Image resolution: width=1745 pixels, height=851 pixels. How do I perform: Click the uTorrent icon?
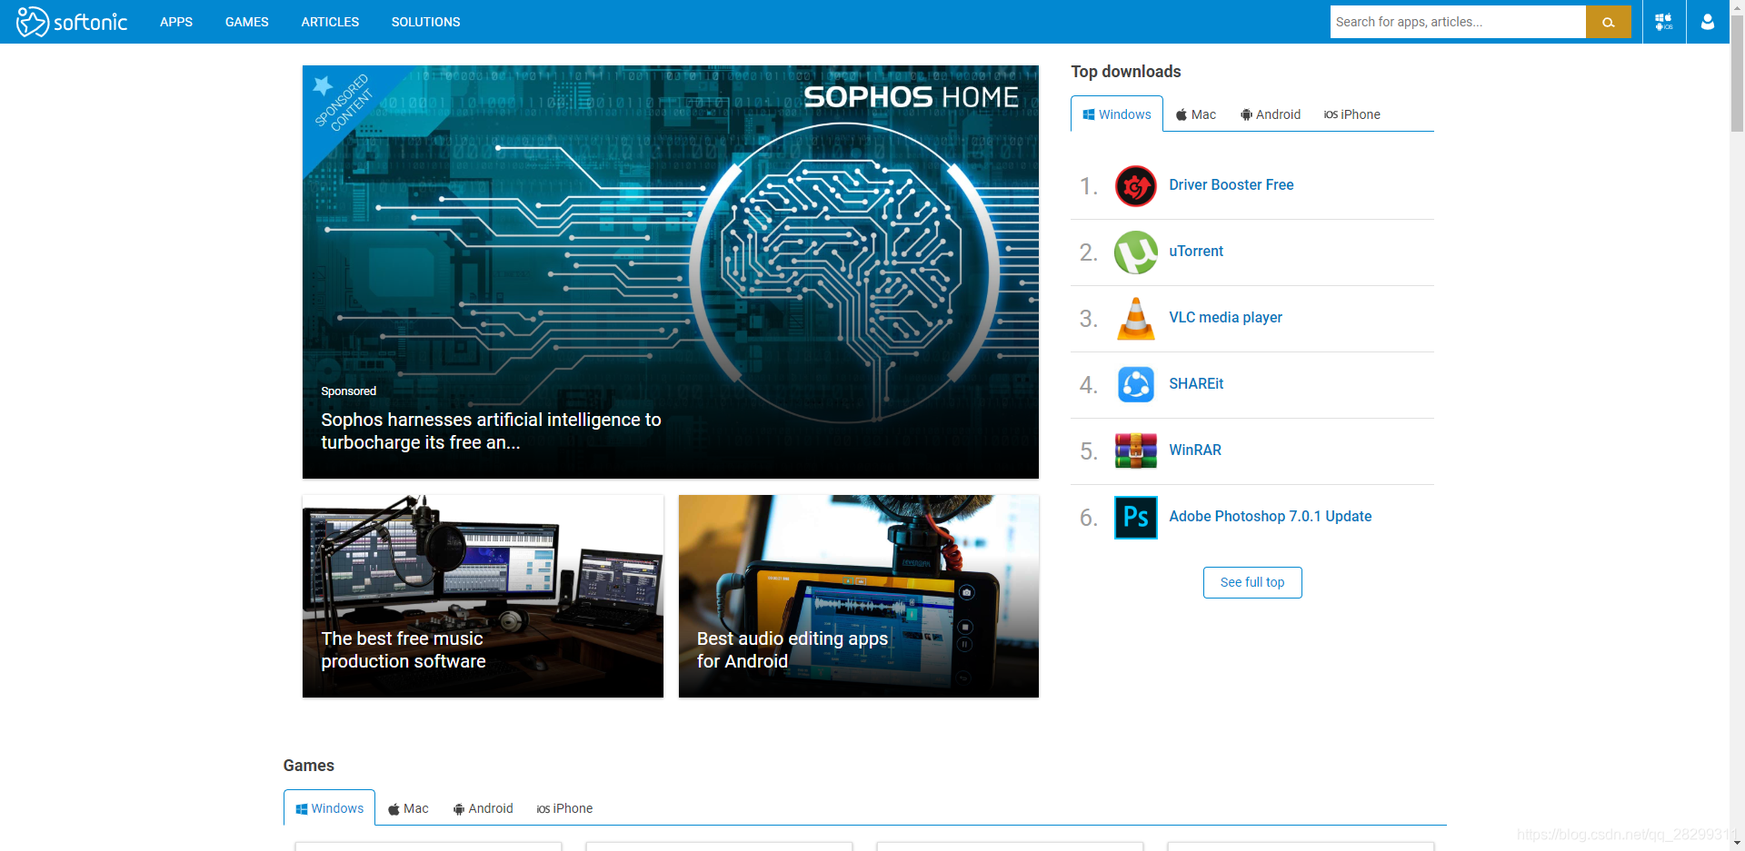[1135, 252]
